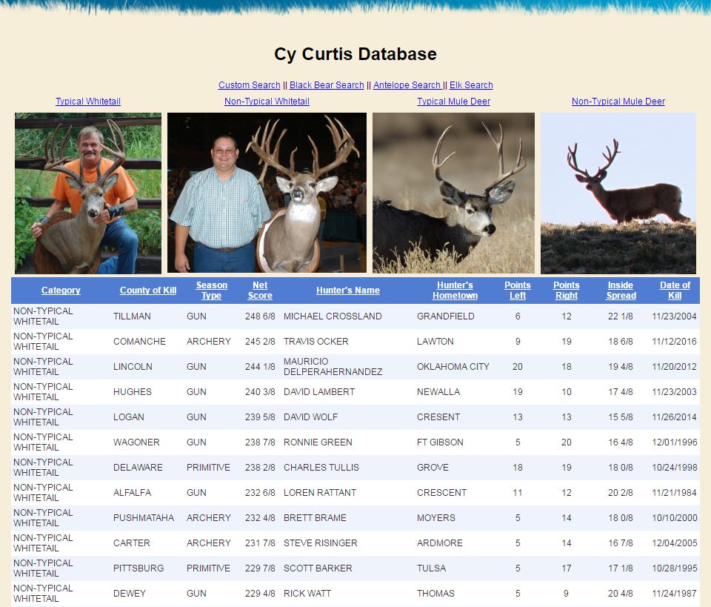Click ARCHERY season in Carter row
Viewport: 711px width, 607px height.
pos(209,543)
